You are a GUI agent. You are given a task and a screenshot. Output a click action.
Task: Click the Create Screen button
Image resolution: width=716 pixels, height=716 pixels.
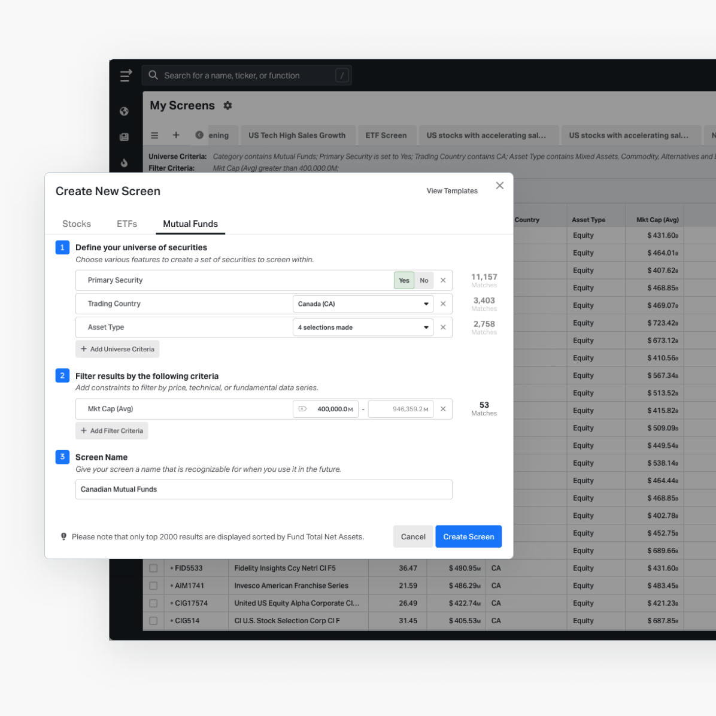point(468,536)
